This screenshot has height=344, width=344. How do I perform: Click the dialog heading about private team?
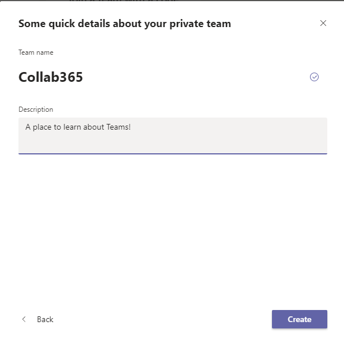pos(124,24)
